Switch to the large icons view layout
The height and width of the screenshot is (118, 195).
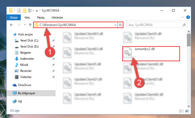click(x=187, y=111)
